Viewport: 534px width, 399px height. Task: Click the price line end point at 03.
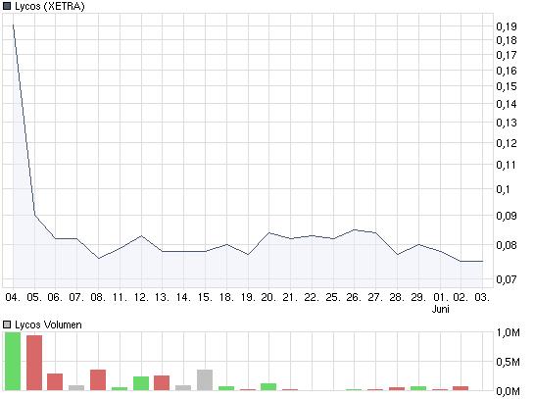[x=483, y=261]
